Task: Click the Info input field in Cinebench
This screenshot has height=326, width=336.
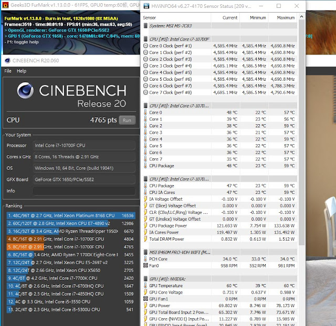Action: (x=84, y=191)
